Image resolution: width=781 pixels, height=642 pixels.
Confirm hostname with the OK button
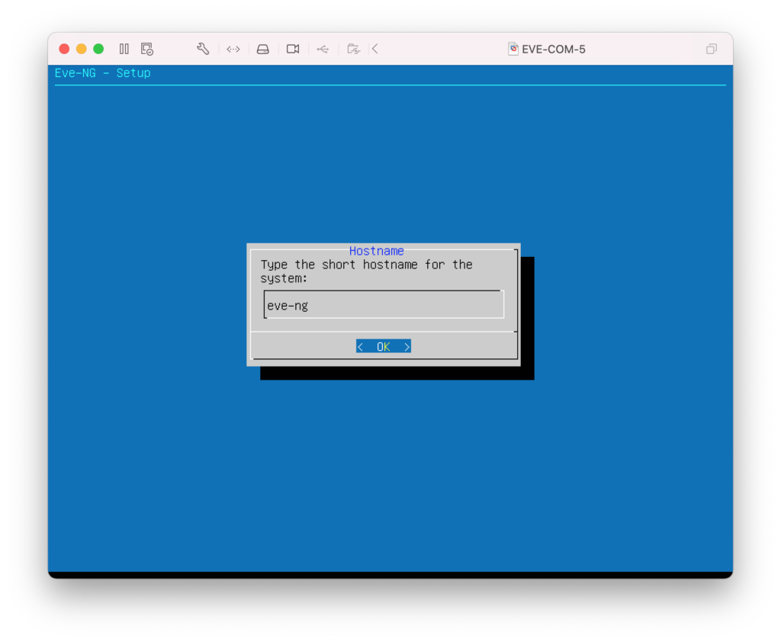point(384,347)
